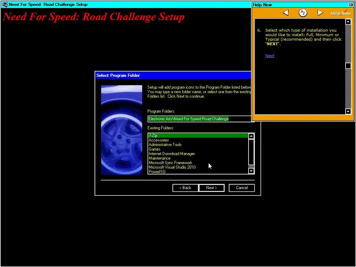This screenshot has width=356, height=267.
Task: Click the setup icon in title bar
Action: coord(5,4)
